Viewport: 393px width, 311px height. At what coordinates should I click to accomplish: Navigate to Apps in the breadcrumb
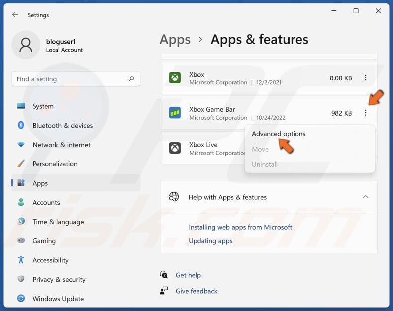click(x=175, y=40)
